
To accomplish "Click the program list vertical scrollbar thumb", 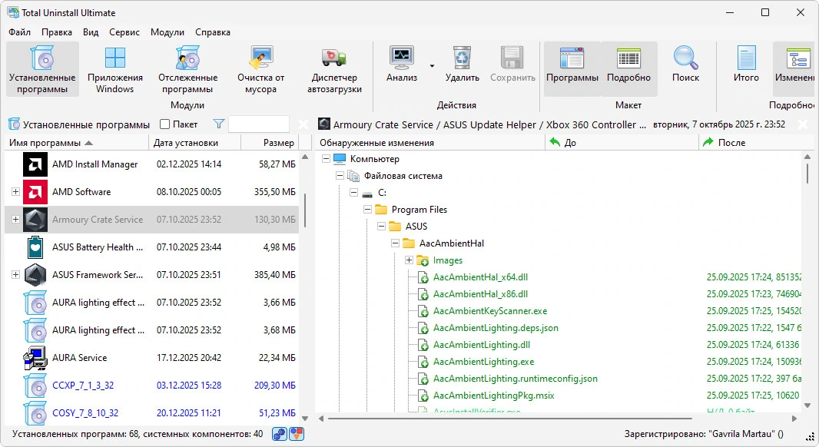I will pos(305,210).
